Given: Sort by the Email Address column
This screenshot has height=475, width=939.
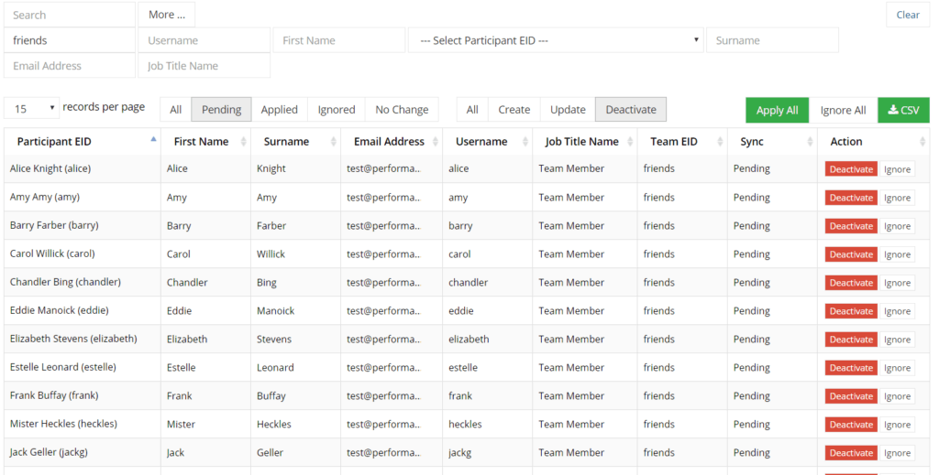Looking at the screenshot, I should point(392,142).
